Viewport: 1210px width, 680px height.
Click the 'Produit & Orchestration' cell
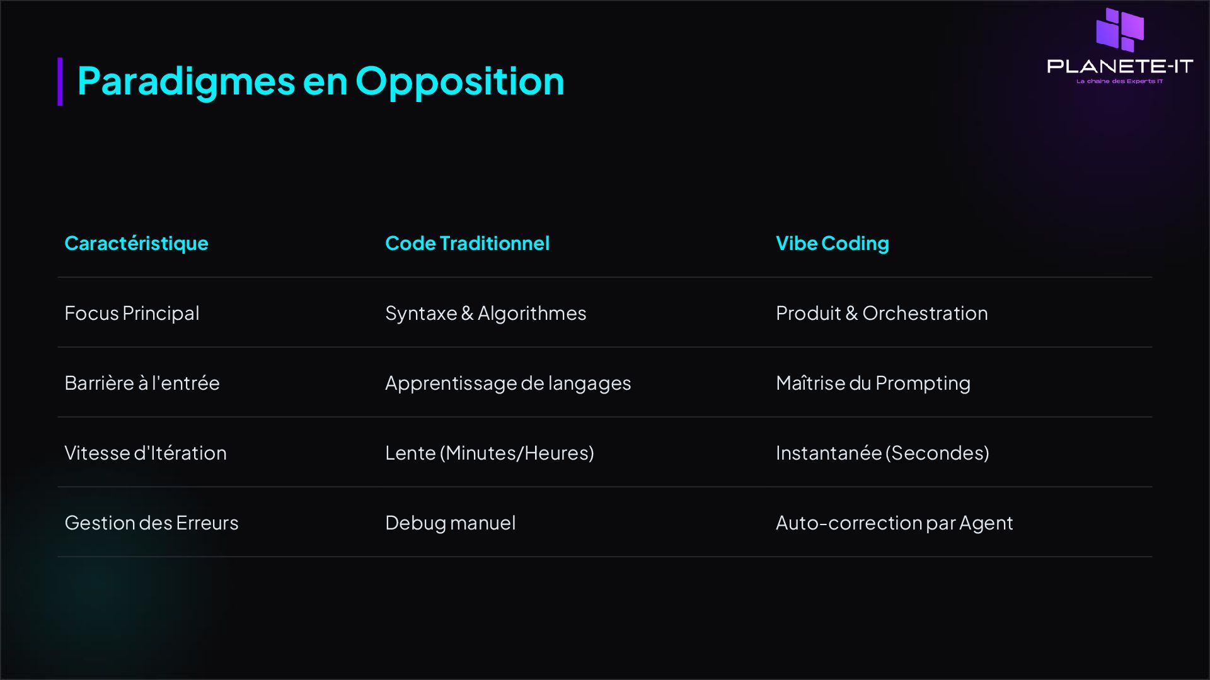click(881, 313)
